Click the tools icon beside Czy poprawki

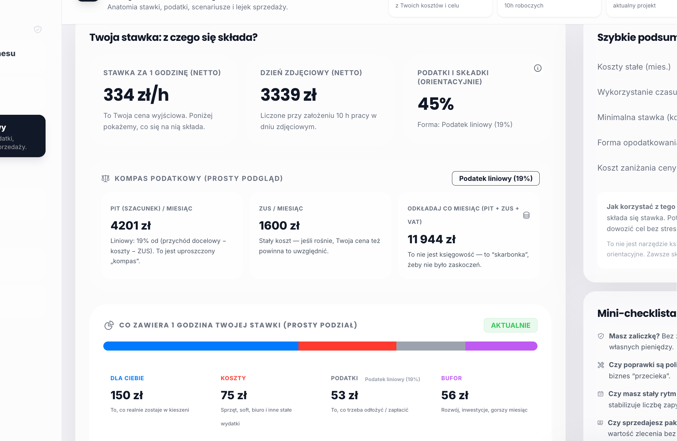tap(601, 365)
